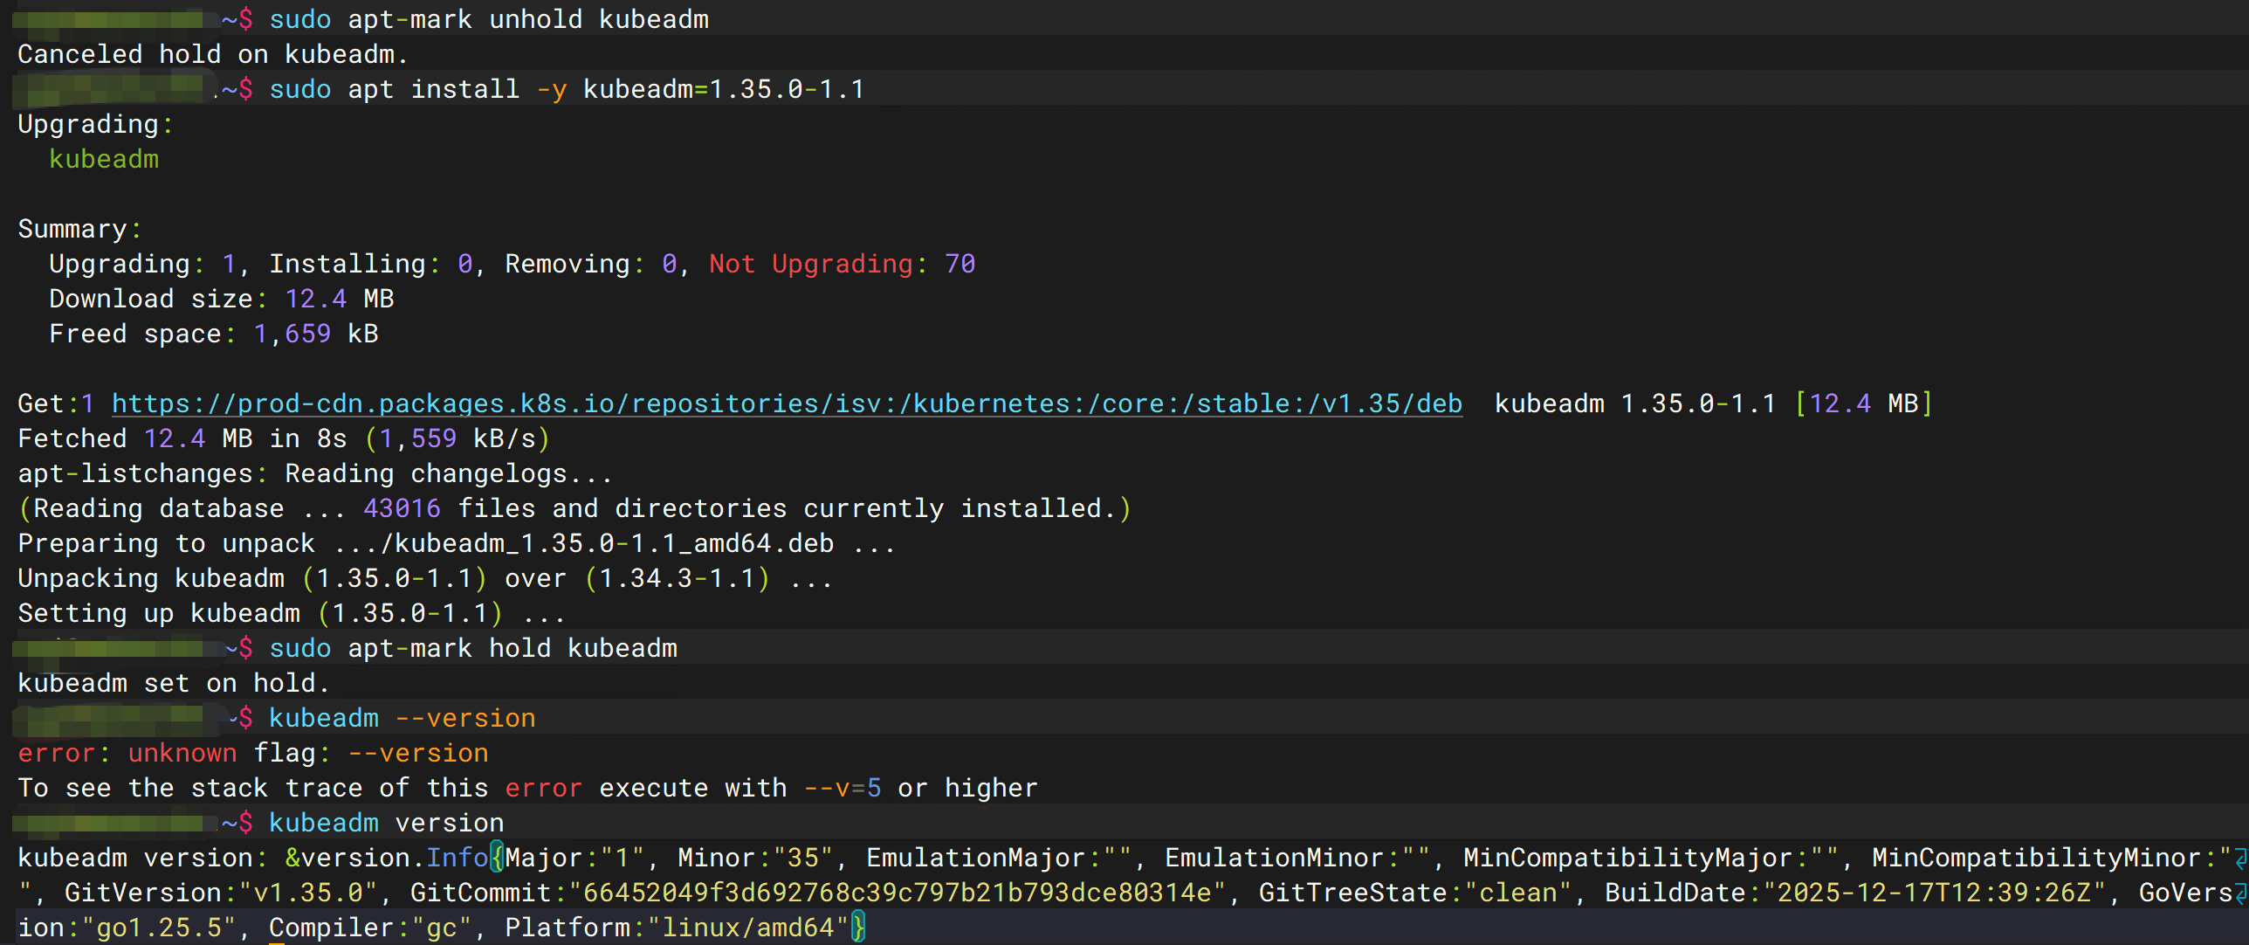This screenshot has width=2249, height=945.
Task: Click the "sudo apt-mark unhold kubeadm" command
Action: [x=489, y=19]
